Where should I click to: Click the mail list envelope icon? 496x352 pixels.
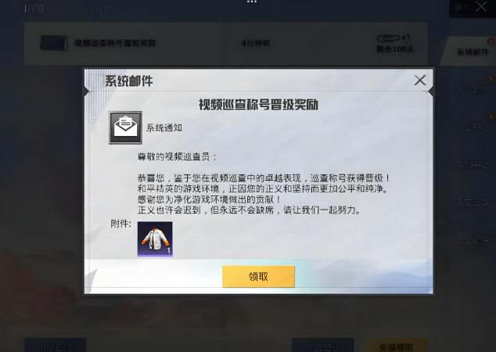tap(54, 43)
